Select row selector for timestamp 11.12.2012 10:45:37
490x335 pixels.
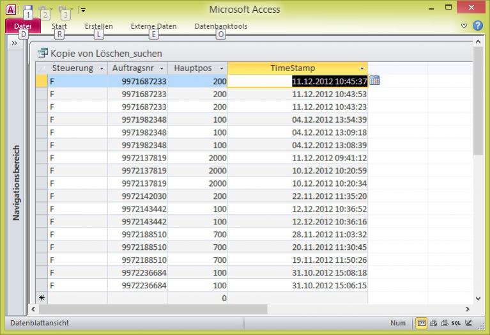click(42, 81)
